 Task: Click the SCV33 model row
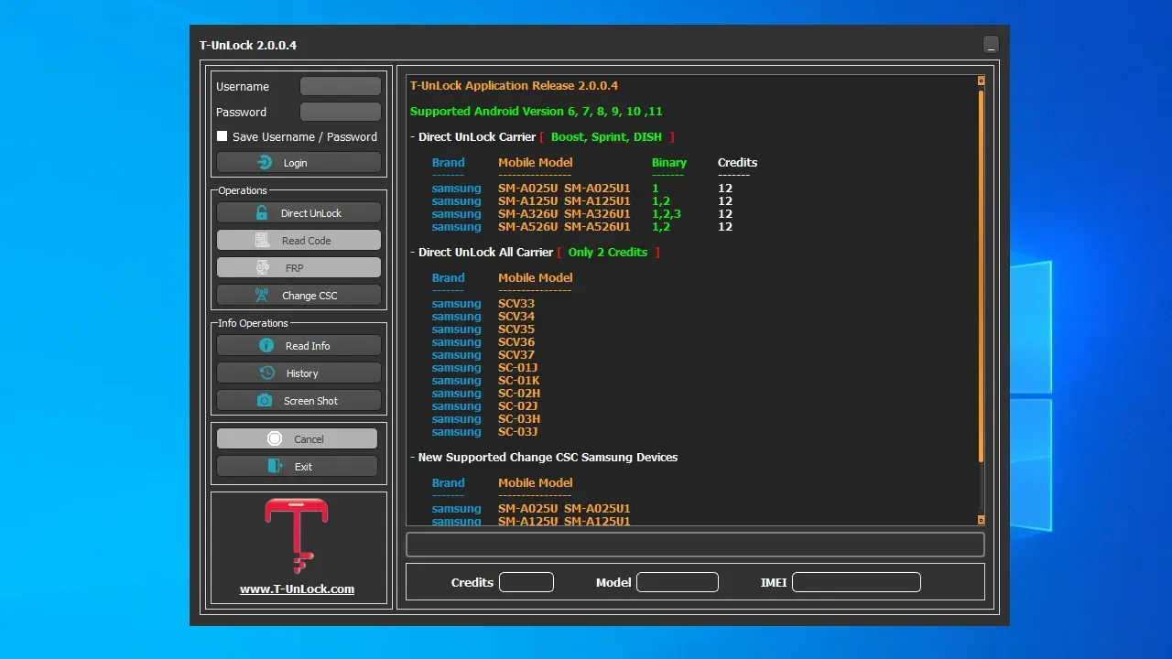516,303
